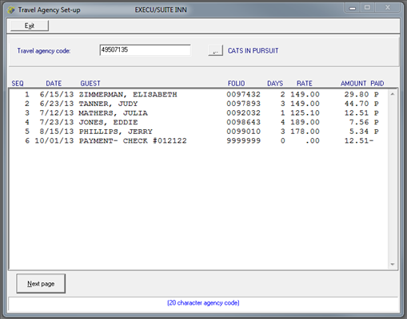Image resolution: width=407 pixels, height=319 pixels.
Task: Click the list's scroll up arrow
Action: (x=393, y=94)
